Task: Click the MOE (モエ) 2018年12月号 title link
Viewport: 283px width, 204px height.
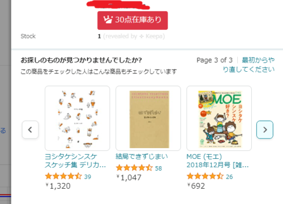Action: click(217, 160)
